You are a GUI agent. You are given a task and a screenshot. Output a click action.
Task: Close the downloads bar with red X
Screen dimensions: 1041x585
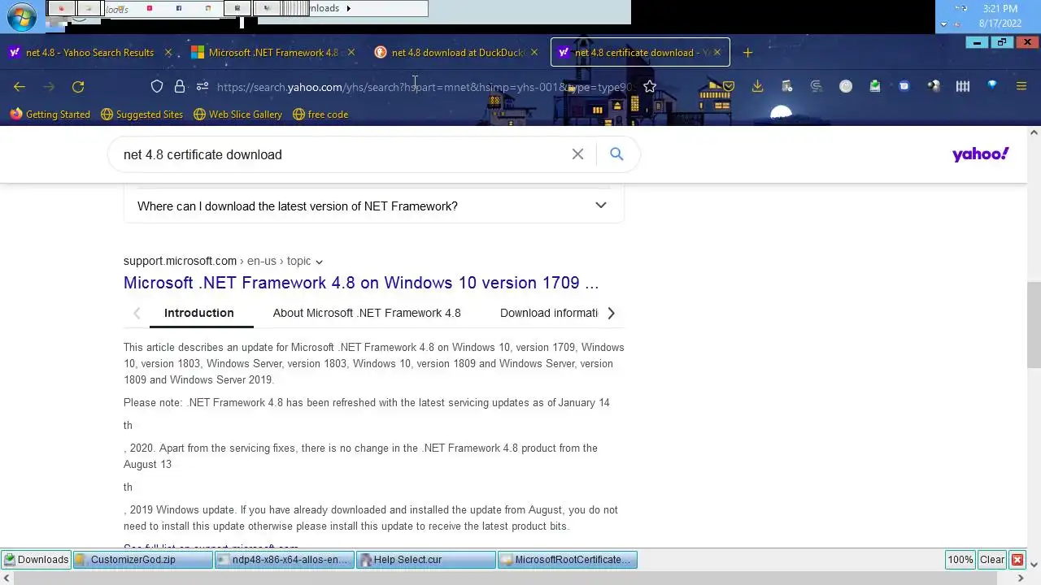[x=1017, y=560]
